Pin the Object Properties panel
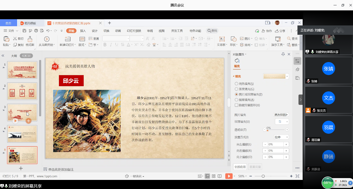The width and height of the screenshot is (353, 189). 283,54
